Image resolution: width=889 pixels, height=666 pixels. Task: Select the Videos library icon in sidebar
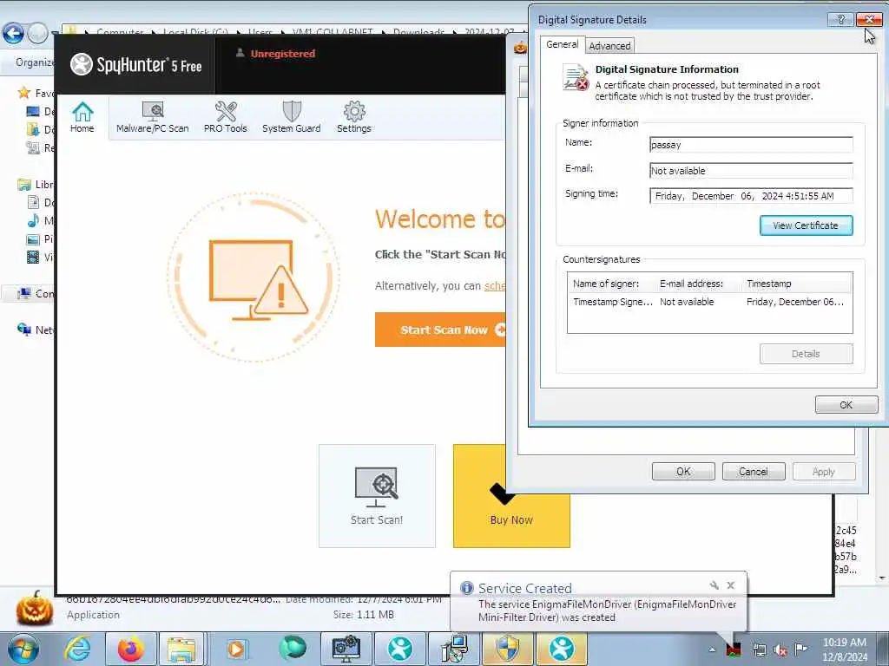coord(34,257)
